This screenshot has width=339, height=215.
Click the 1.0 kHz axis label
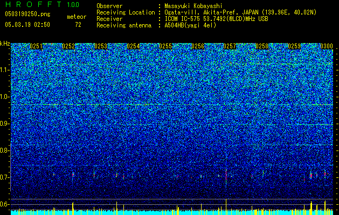(x=4, y=97)
